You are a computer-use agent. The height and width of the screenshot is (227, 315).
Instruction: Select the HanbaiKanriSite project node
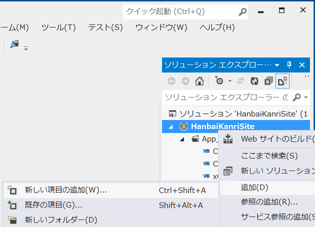pos(236,126)
